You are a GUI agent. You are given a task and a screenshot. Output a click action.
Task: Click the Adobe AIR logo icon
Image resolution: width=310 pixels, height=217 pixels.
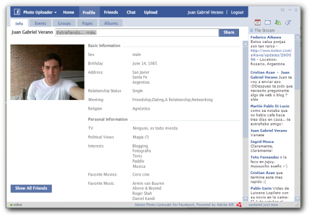pos(239,205)
